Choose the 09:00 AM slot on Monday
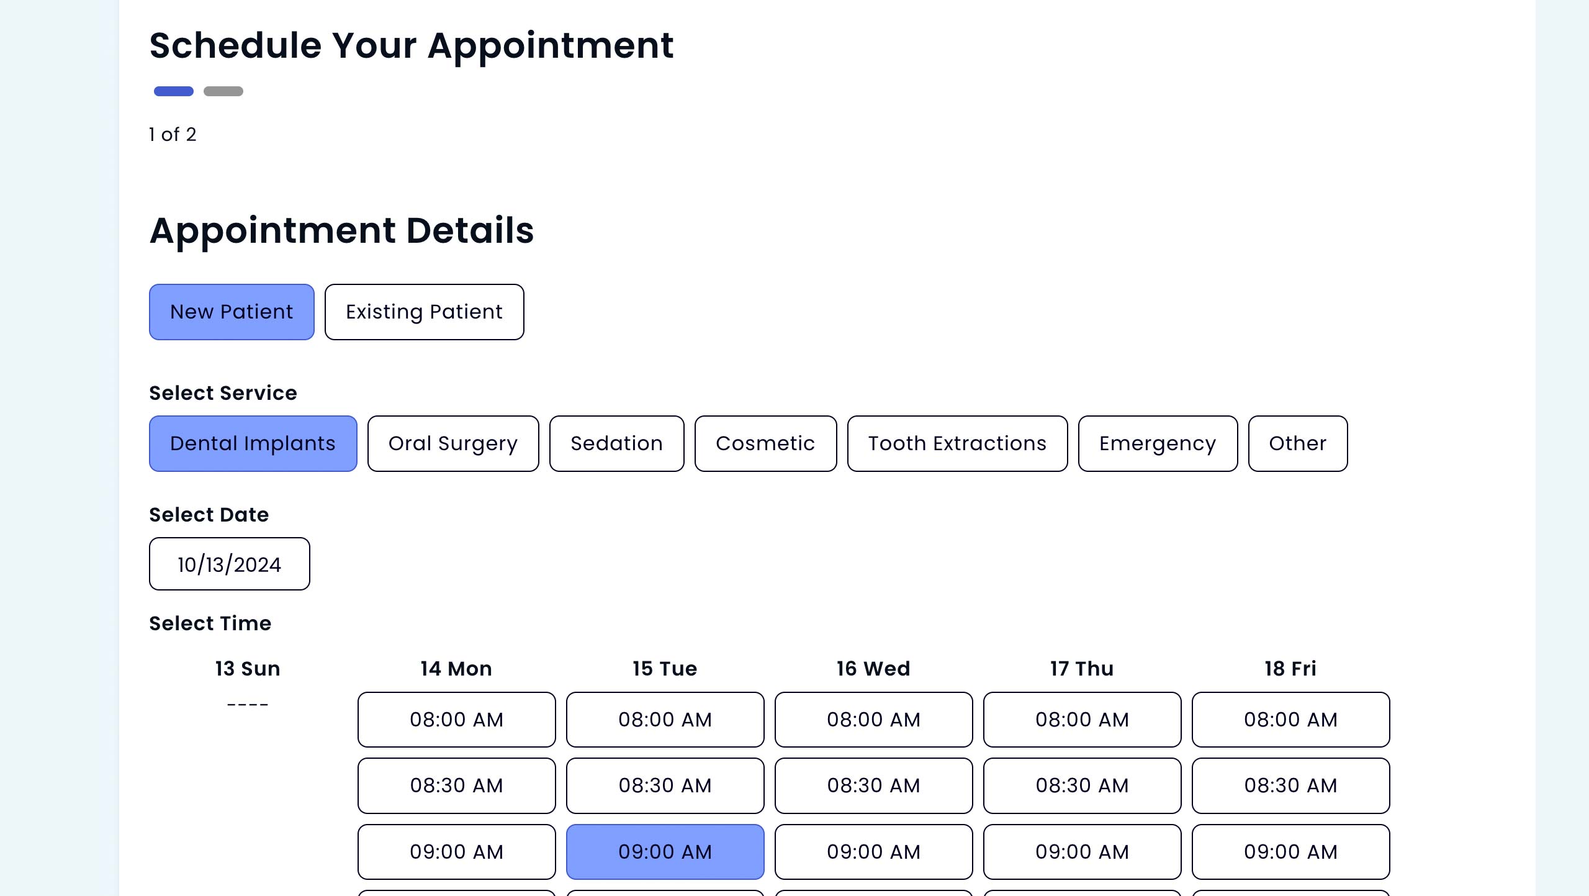Screen dimensions: 1589x896 pyautogui.click(x=456, y=852)
